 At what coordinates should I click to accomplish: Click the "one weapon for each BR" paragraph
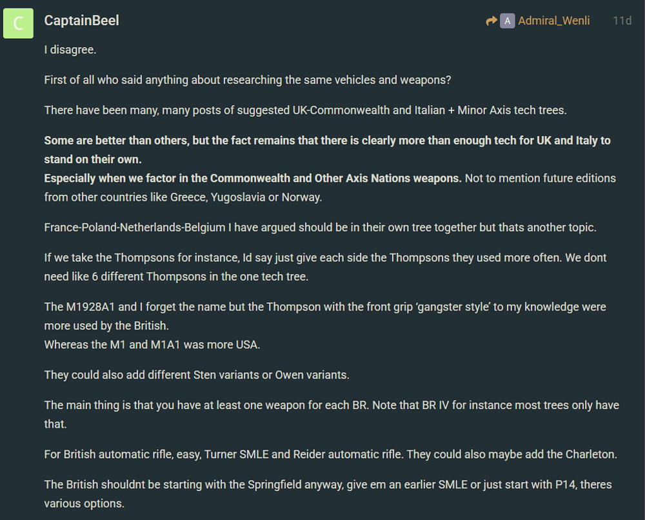(x=332, y=415)
